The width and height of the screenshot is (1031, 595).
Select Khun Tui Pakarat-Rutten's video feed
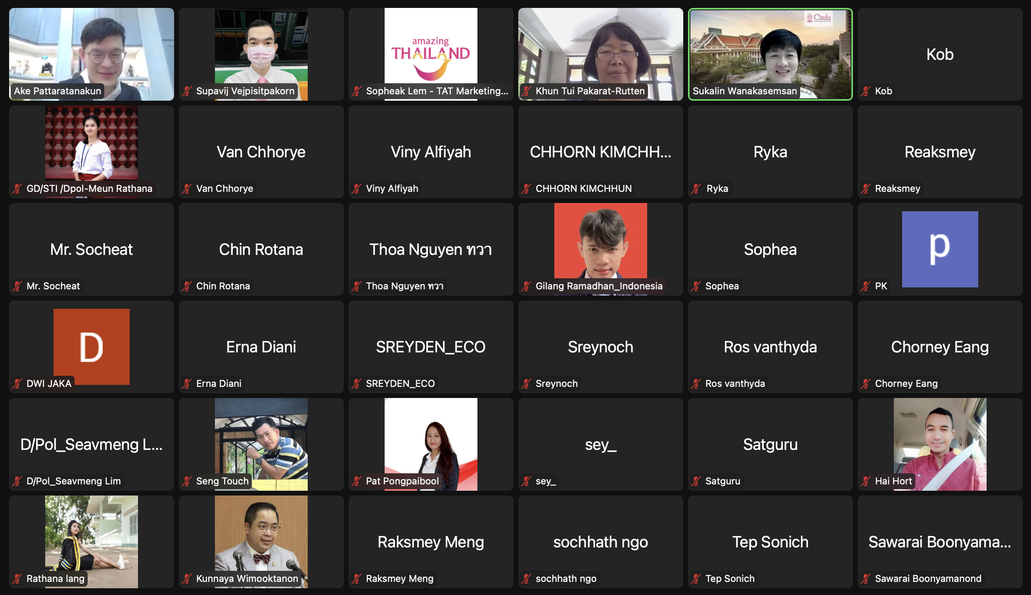pyautogui.click(x=600, y=54)
